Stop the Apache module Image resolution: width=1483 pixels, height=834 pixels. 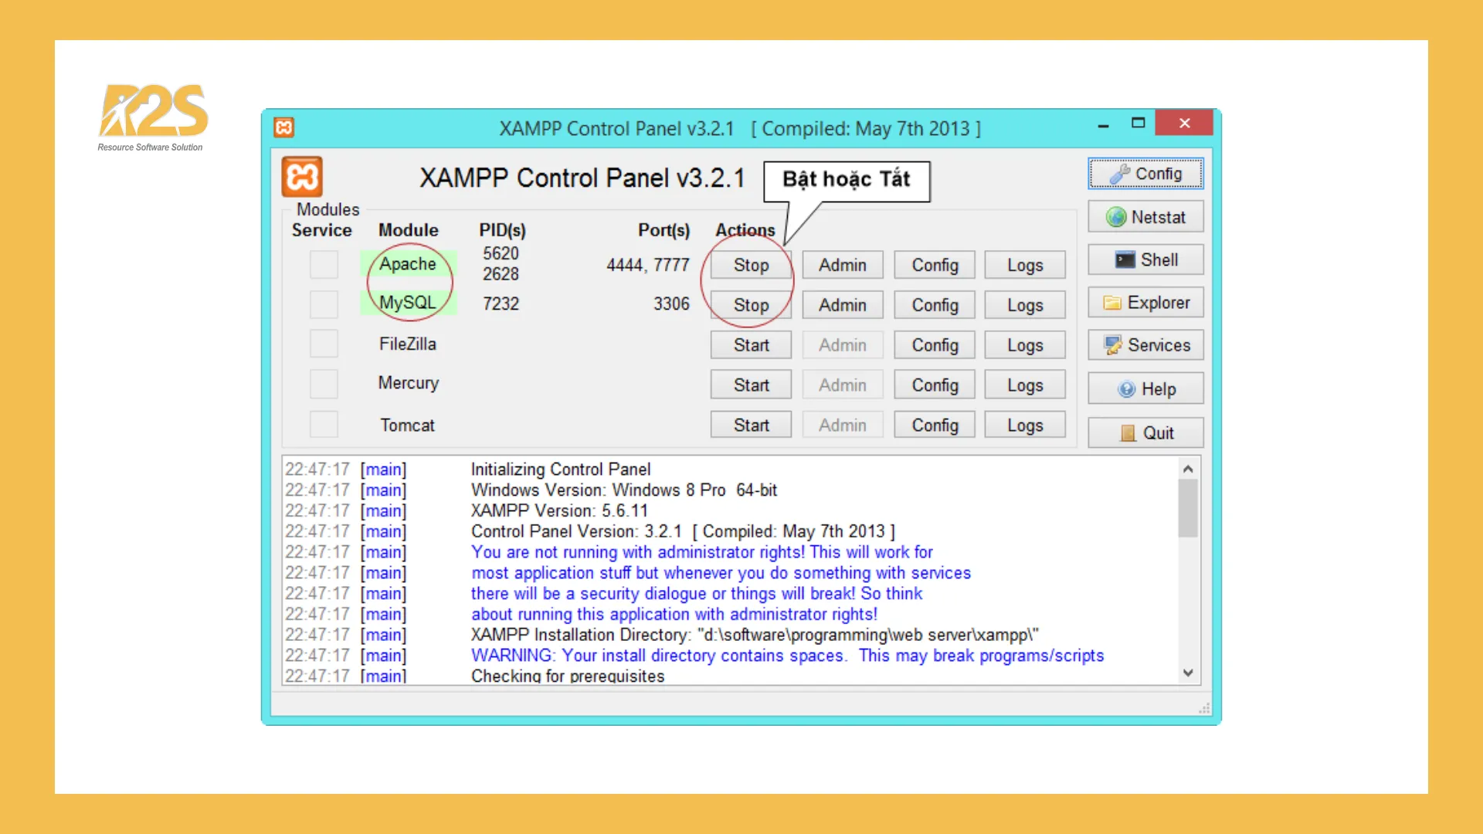click(749, 265)
